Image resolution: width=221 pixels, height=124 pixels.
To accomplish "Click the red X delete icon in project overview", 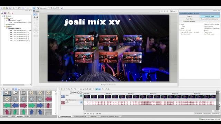I will point(12,13).
